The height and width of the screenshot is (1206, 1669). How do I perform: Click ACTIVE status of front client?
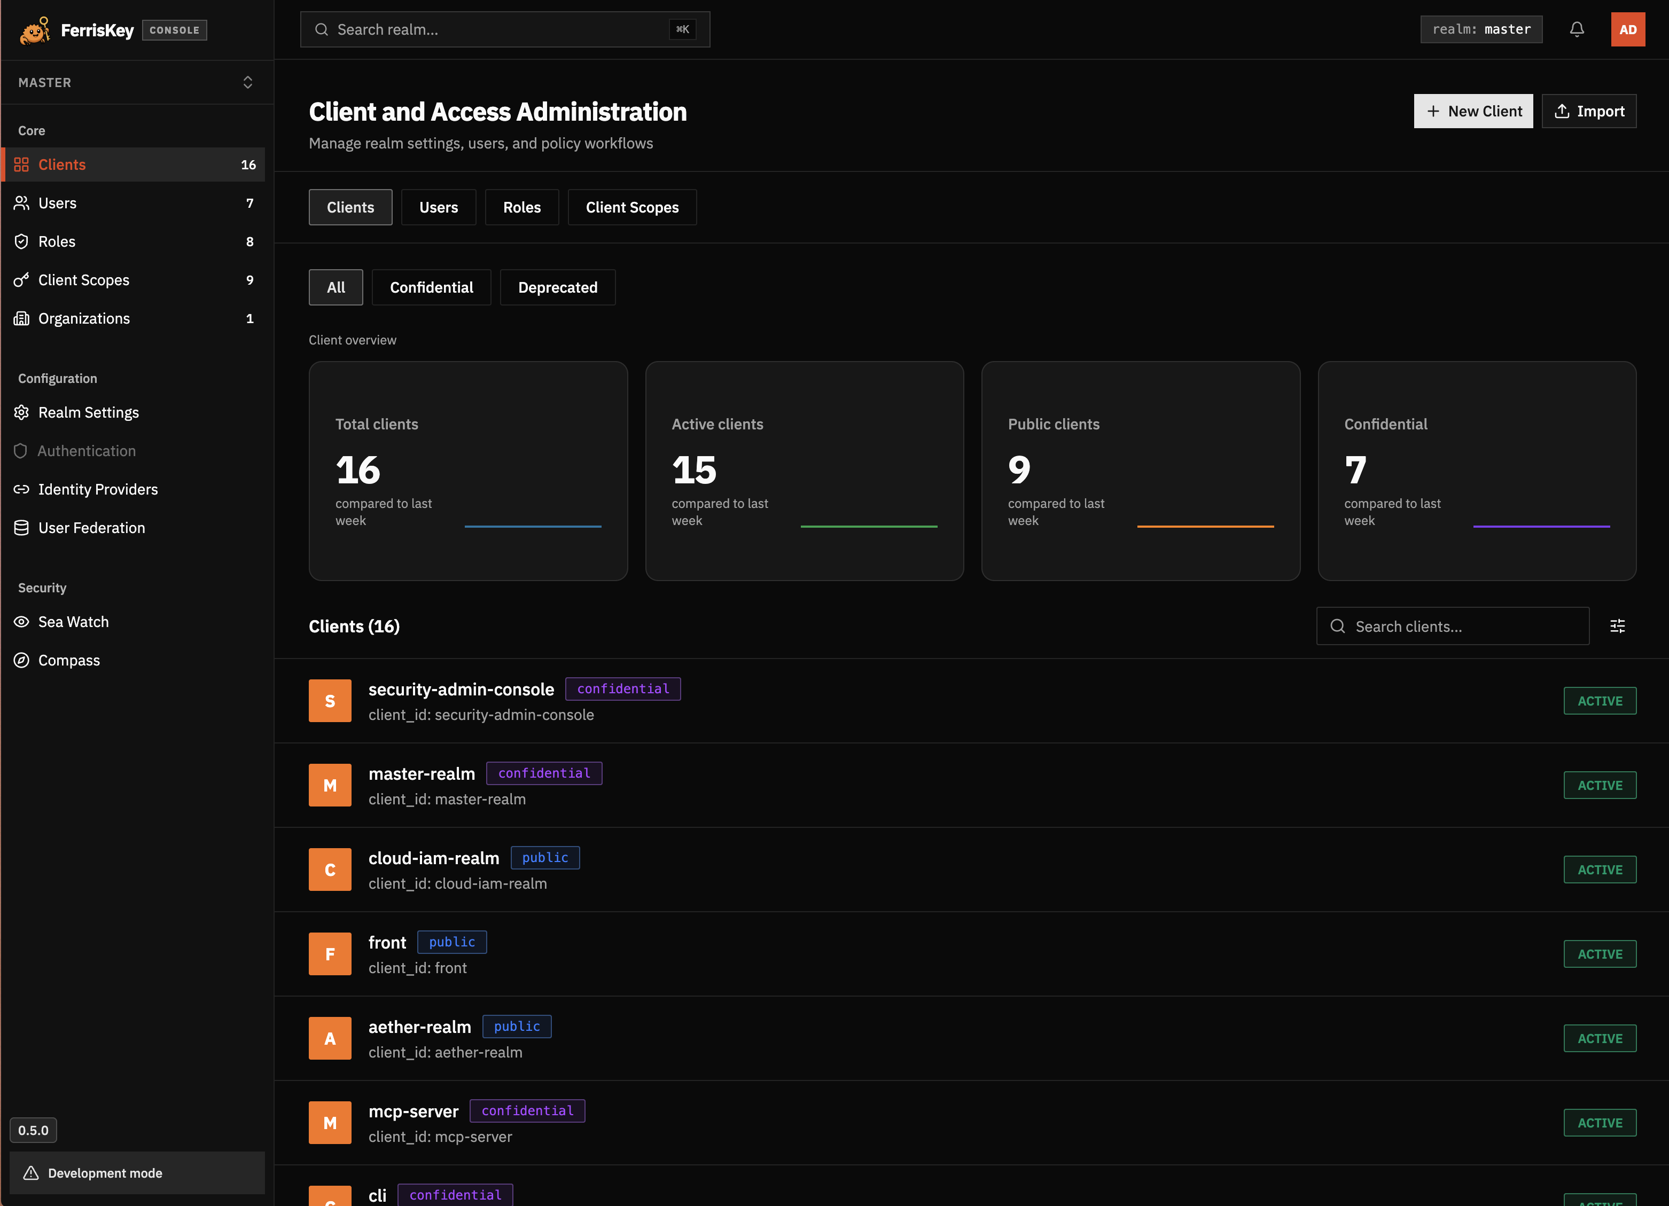tap(1599, 953)
